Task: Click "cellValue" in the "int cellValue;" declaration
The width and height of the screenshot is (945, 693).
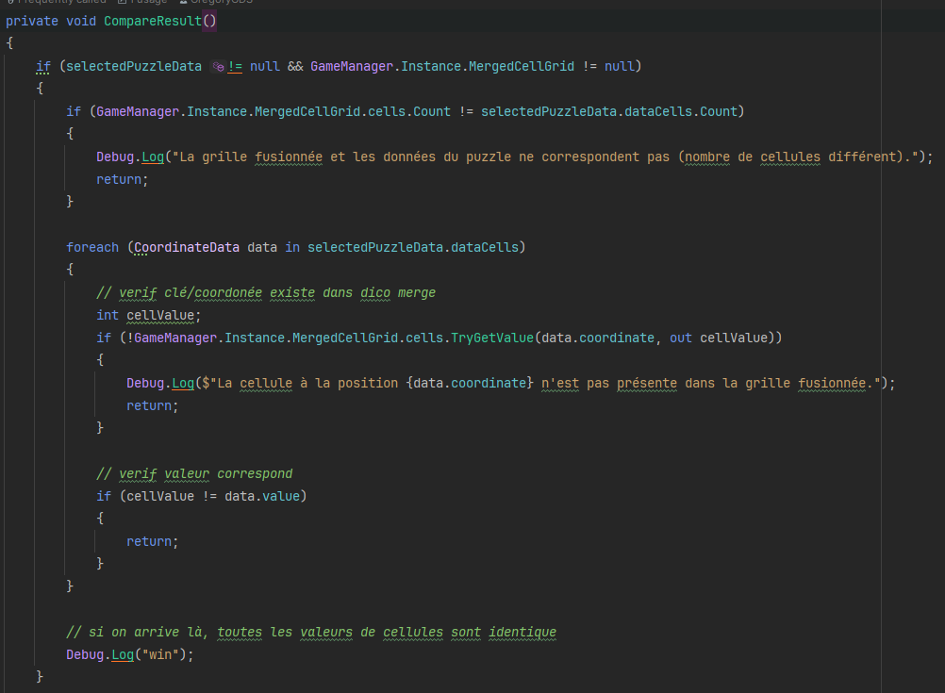Action: (160, 315)
